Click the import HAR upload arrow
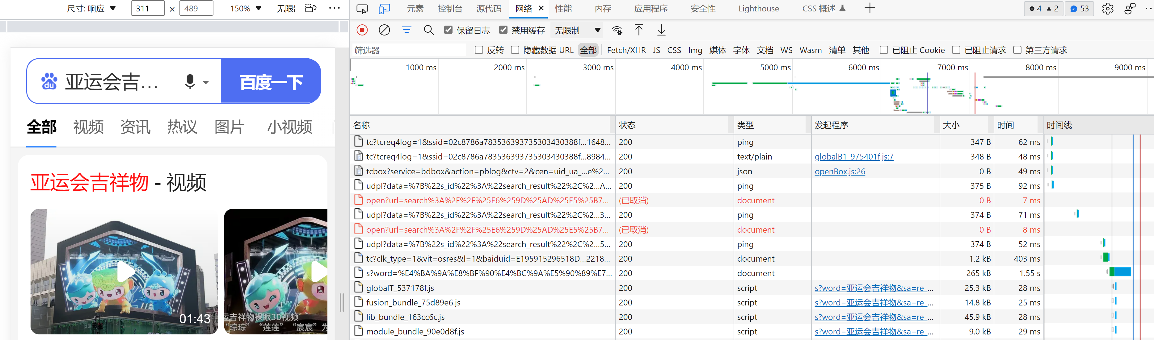1154x340 pixels. [x=639, y=30]
